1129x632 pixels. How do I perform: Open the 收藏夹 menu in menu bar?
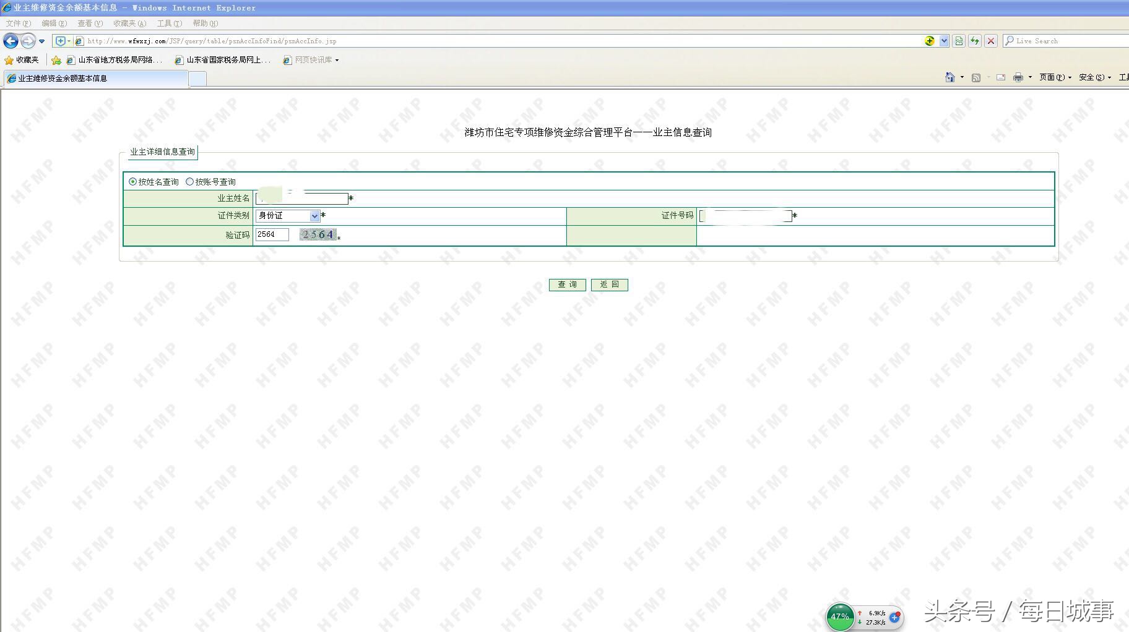129,23
